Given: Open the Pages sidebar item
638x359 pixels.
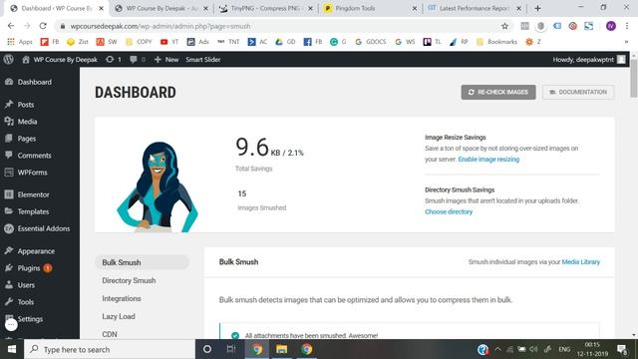Looking at the screenshot, I should click(26, 139).
